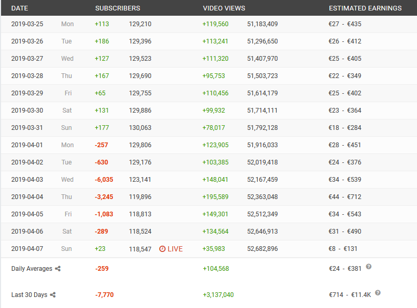Click the -6,035 subscriber change value

(x=104, y=180)
